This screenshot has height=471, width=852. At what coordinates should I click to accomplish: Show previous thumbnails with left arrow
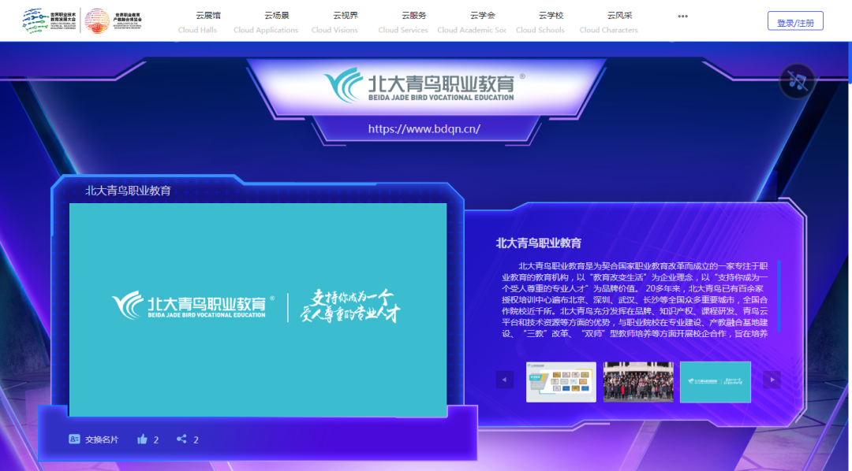[x=505, y=380]
